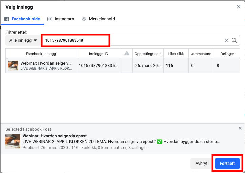Click the Delinger column header
This screenshot has height=173, width=245.
pos(227,54)
